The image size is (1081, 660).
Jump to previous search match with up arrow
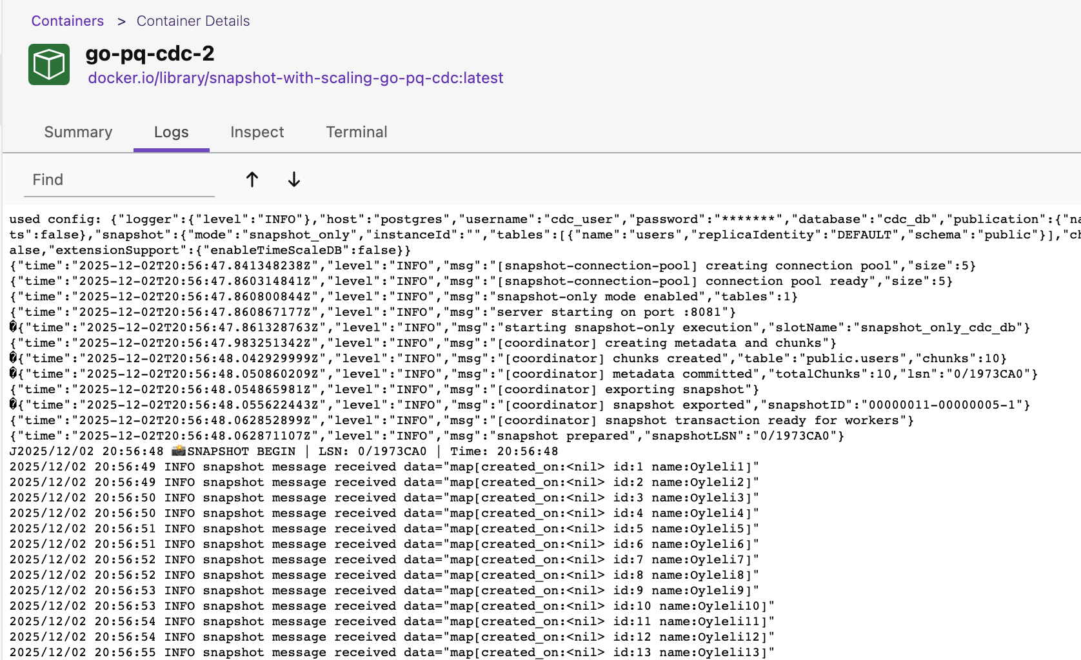(252, 180)
